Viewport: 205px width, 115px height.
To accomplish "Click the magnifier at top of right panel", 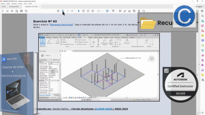I will click(202, 16).
